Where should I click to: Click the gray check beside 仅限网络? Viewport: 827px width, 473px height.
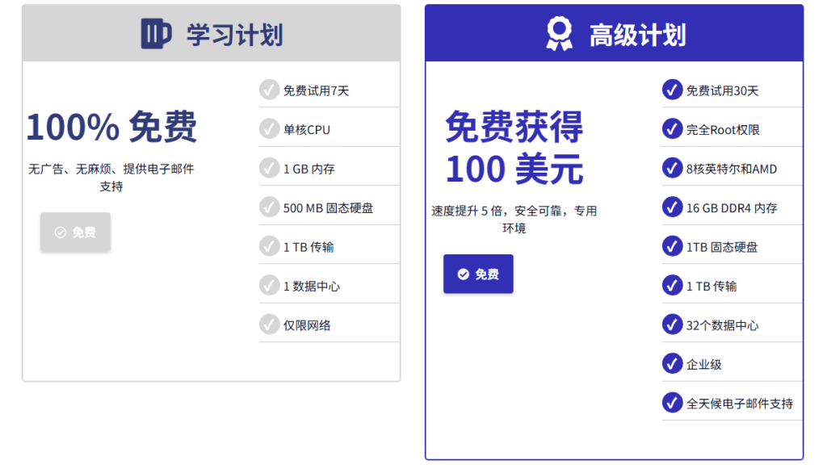point(269,323)
